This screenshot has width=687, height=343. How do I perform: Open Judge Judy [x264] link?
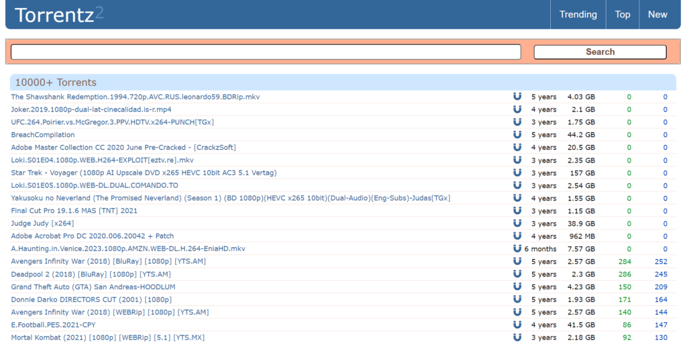[42, 224]
